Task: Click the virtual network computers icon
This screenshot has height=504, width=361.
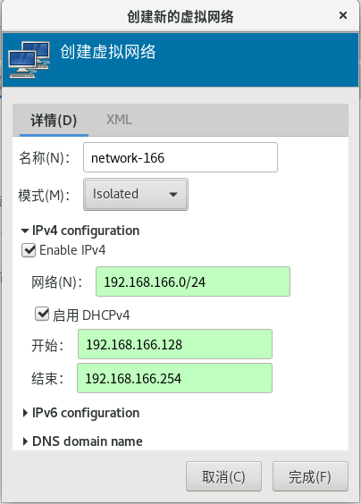Action: click(x=29, y=60)
